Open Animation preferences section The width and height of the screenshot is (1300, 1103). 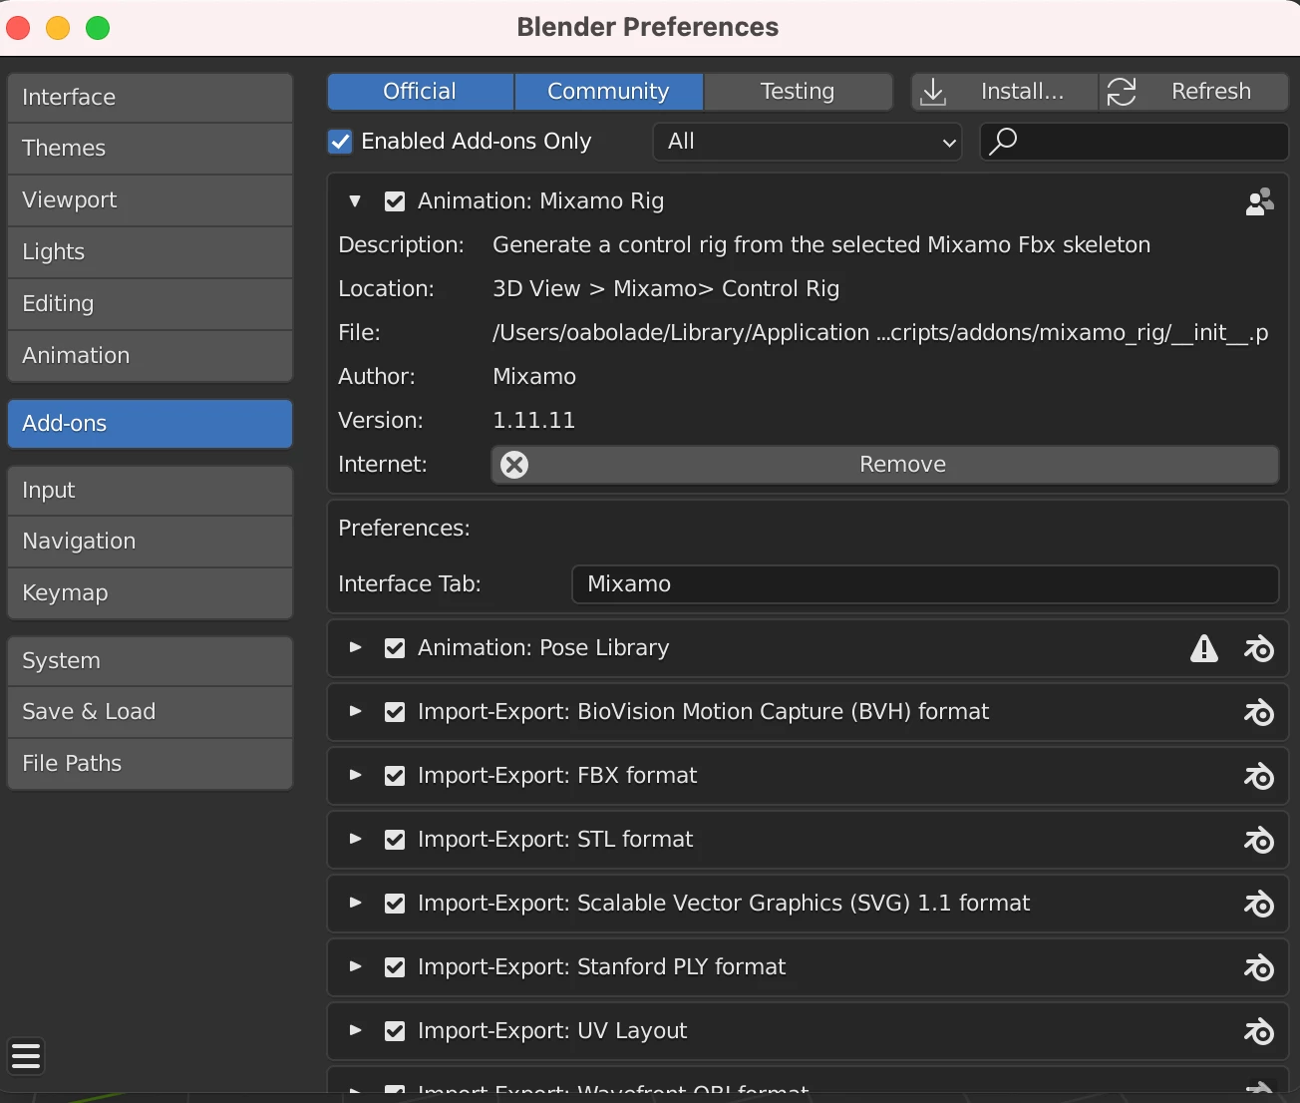151,356
